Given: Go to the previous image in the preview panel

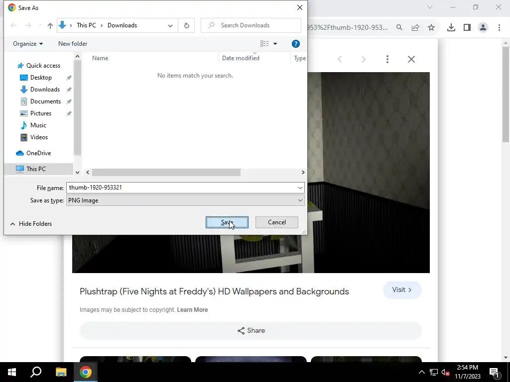Looking at the screenshot, I should (x=340, y=59).
